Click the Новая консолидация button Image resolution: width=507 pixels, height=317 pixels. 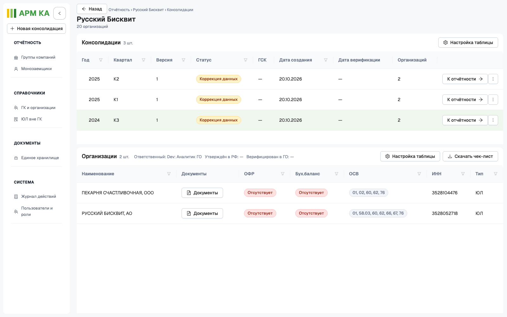pyautogui.click(x=36, y=29)
